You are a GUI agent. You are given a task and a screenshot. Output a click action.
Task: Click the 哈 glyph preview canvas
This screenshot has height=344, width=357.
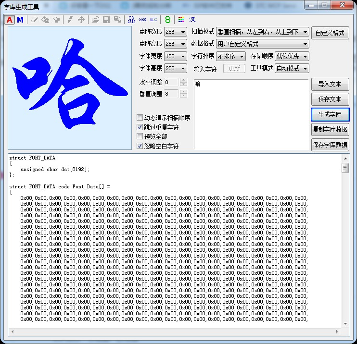(70, 88)
